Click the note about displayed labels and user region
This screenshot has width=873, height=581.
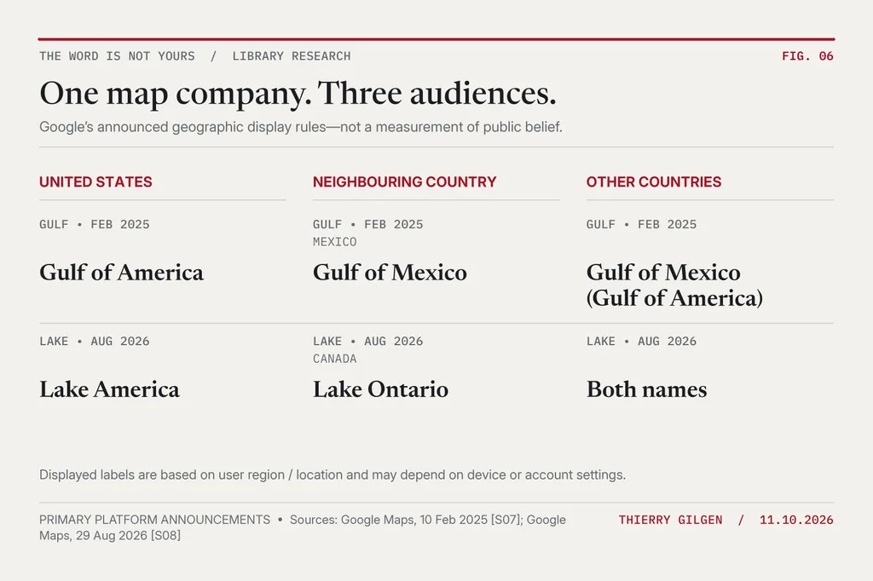click(332, 475)
